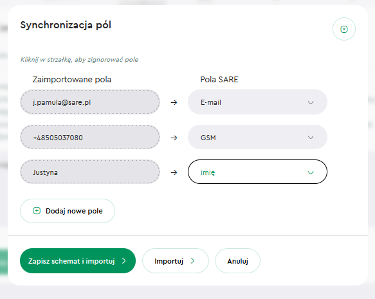Click the chevron on Zapisz schemat i importuj
The width and height of the screenshot is (375, 299).
tap(123, 261)
